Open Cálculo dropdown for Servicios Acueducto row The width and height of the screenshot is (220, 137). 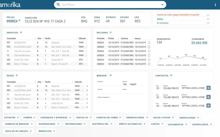pos(87,43)
